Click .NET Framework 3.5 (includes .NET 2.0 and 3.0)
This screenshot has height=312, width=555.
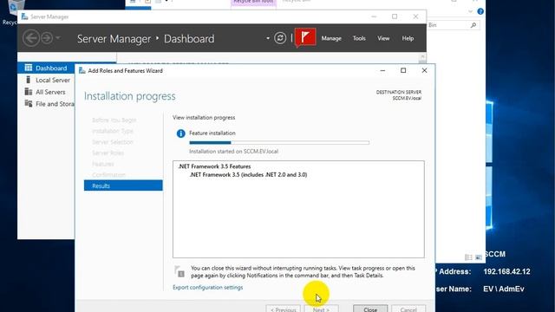click(x=249, y=175)
